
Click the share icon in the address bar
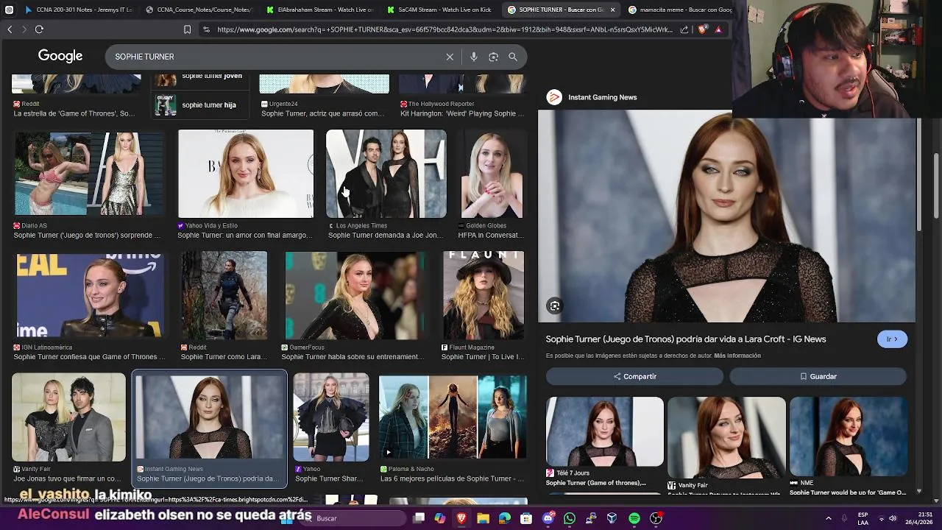[x=684, y=29]
